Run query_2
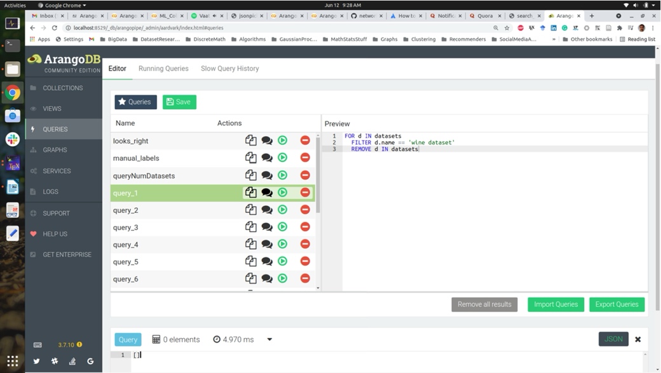 click(282, 210)
